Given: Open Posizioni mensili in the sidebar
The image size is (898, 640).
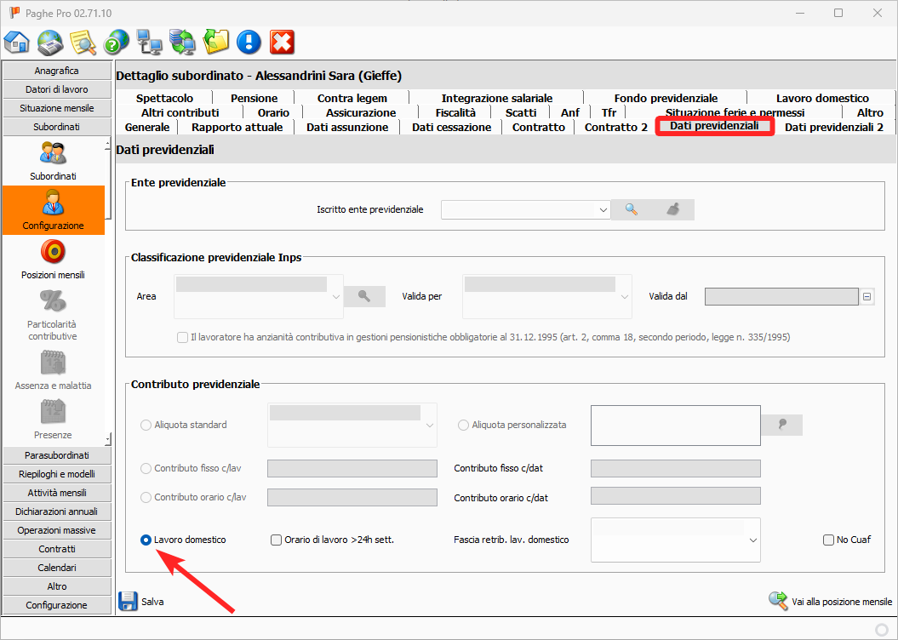Looking at the screenshot, I should 53,259.
